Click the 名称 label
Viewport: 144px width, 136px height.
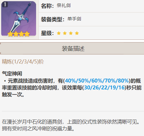pyautogui.click(x=47, y=6)
